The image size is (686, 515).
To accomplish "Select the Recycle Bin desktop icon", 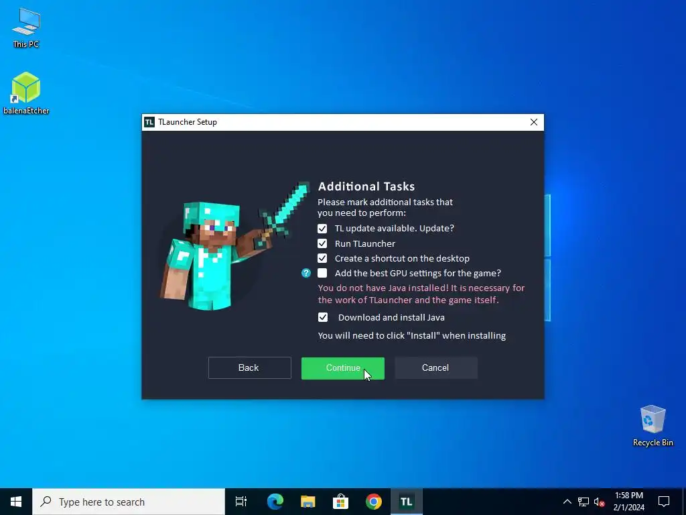I will pyautogui.click(x=653, y=426).
